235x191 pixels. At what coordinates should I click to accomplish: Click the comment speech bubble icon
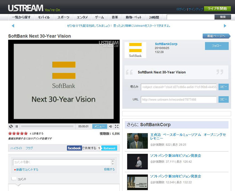click(x=14, y=179)
